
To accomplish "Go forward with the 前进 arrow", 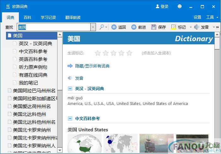I will (x=134, y=27).
